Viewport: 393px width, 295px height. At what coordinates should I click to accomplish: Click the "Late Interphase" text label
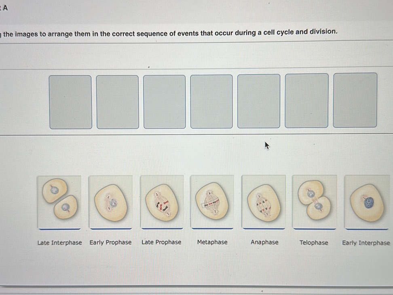pos(59,243)
